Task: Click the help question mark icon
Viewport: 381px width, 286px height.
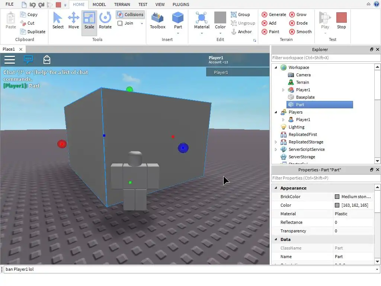Action: [377, 4]
